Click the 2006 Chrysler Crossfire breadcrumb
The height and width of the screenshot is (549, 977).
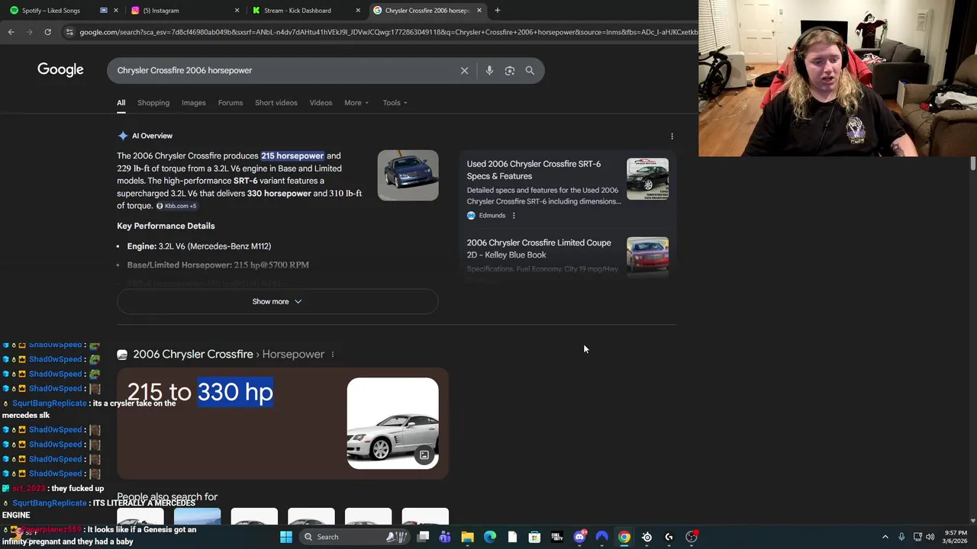pos(193,354)
